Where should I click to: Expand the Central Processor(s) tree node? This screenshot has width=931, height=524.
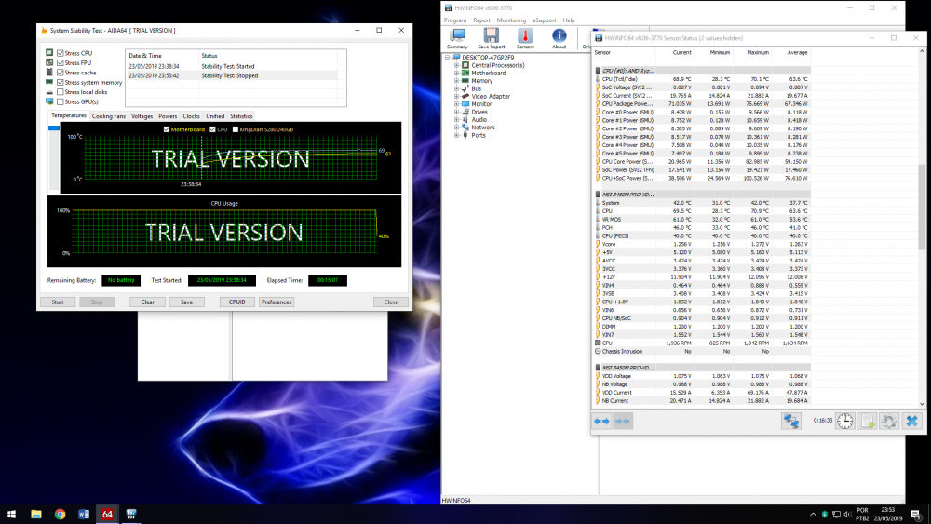click(456, 66)
